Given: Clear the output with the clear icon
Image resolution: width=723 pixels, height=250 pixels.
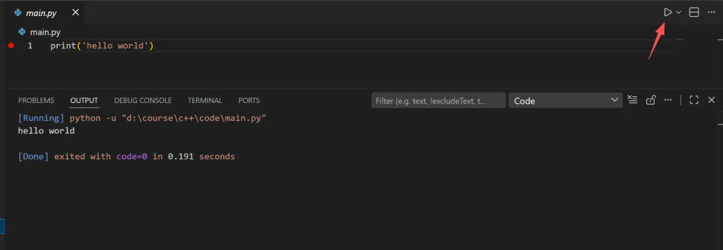Looking at the screenshot, I should [x=632, y=100].
